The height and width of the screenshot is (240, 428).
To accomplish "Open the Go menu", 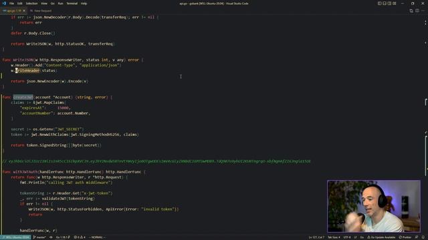I will click(x=52, y=3).
